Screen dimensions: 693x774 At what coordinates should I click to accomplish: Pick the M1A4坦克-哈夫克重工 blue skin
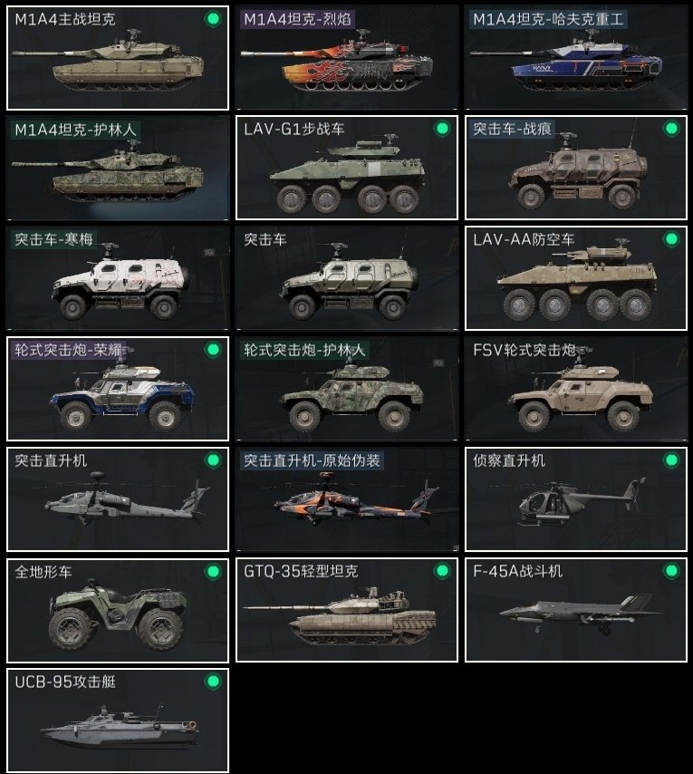(x=575, y=58)
